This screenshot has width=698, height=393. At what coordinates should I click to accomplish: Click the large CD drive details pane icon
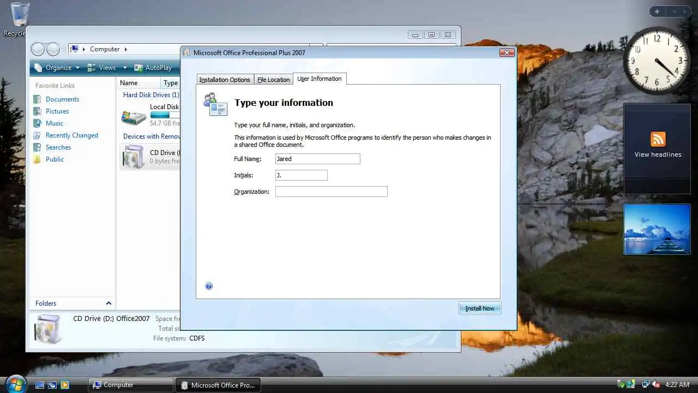[48, 329]
